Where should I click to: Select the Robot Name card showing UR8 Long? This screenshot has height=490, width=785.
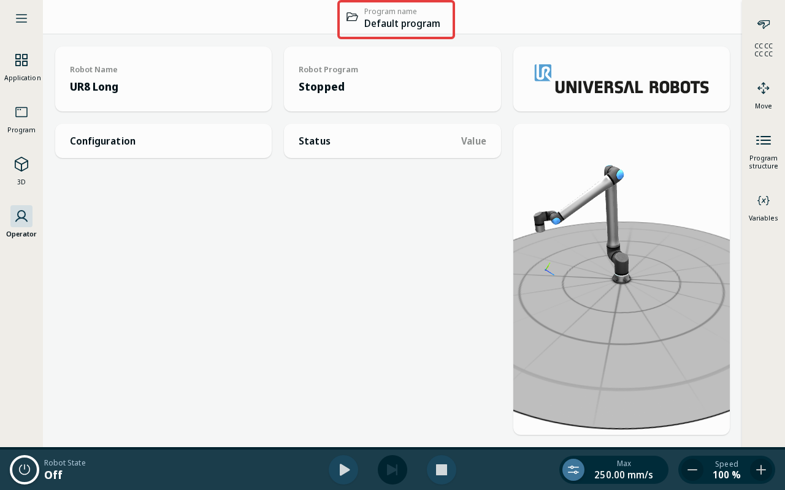click(x=163, y=79)
